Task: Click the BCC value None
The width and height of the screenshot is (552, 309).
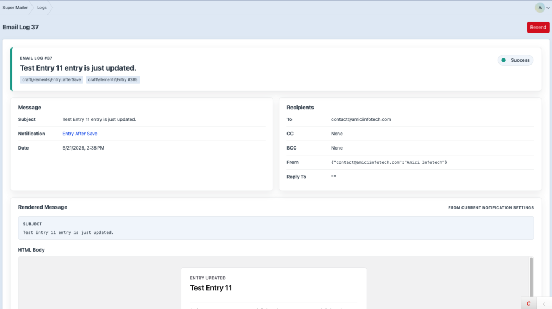Action: pyautogui.click(x=337, y=148)
